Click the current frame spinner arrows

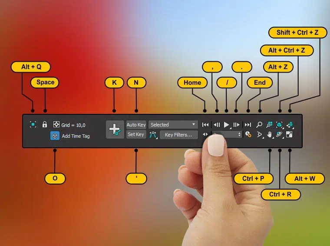coord(240,135)
